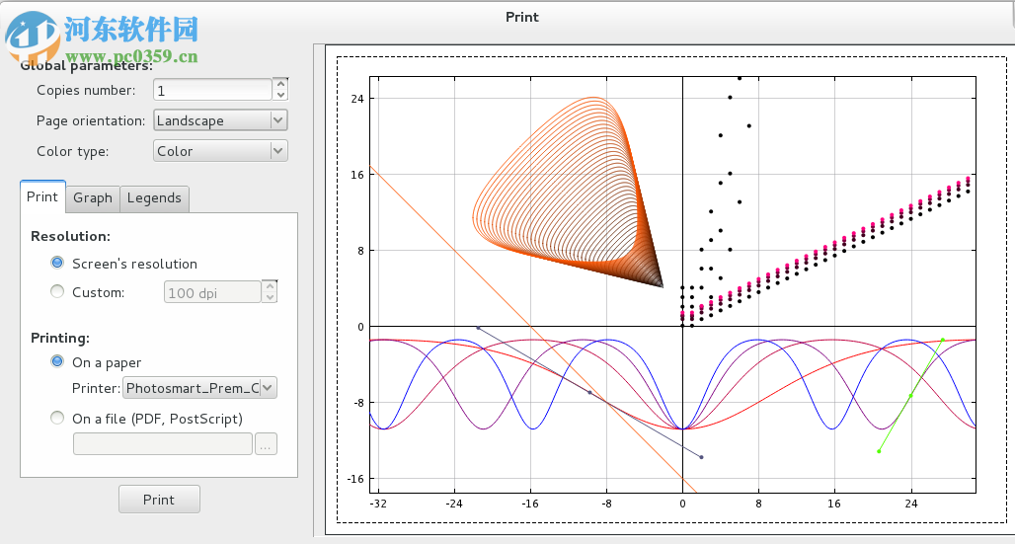Decrease copies number with down arrow
Viewport: 1015px width, 544px height.
click(280, 95)
